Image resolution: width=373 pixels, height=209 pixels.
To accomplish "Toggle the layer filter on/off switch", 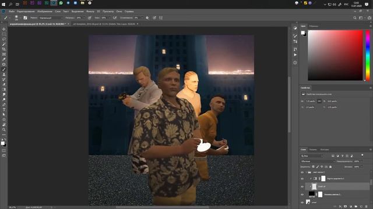I will [x=363, y=155].
